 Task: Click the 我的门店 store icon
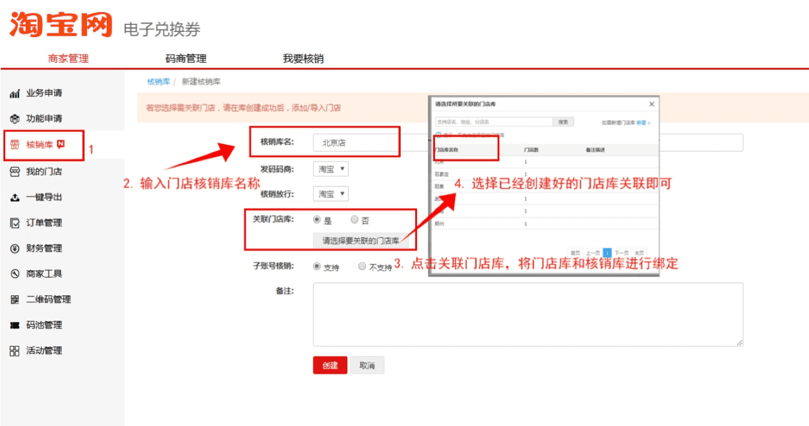(x=15, y=172)
